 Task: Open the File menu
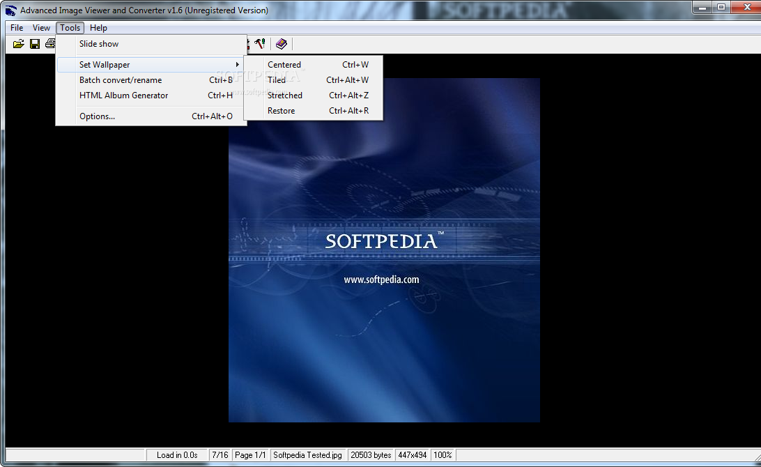click(x=17, y=28)
